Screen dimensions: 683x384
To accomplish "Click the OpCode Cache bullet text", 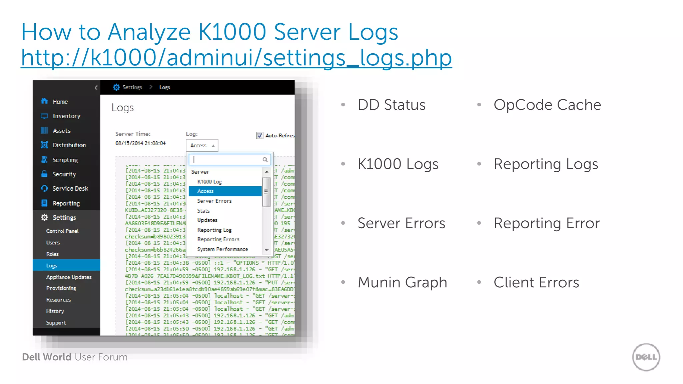I will [547, 105].
